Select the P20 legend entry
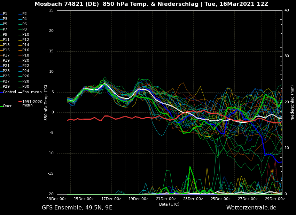296x215 pixels. [25, 61]
